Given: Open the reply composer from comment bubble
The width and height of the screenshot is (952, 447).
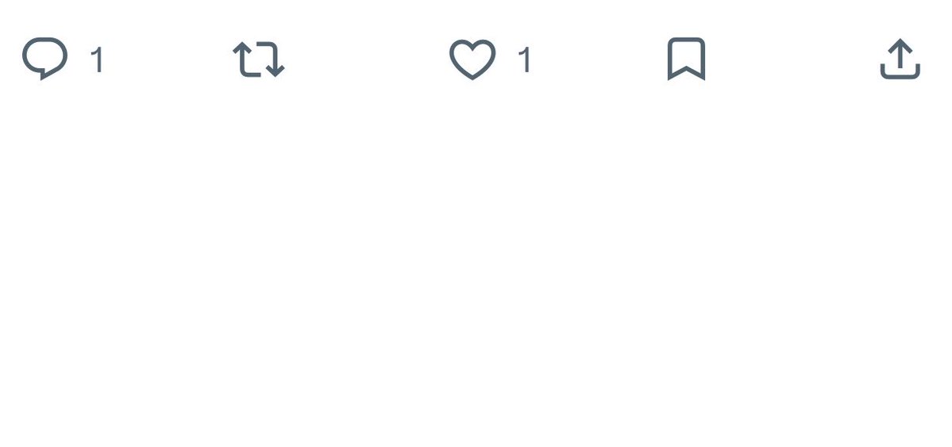Looking at the screenshot, I should point(45,58).
